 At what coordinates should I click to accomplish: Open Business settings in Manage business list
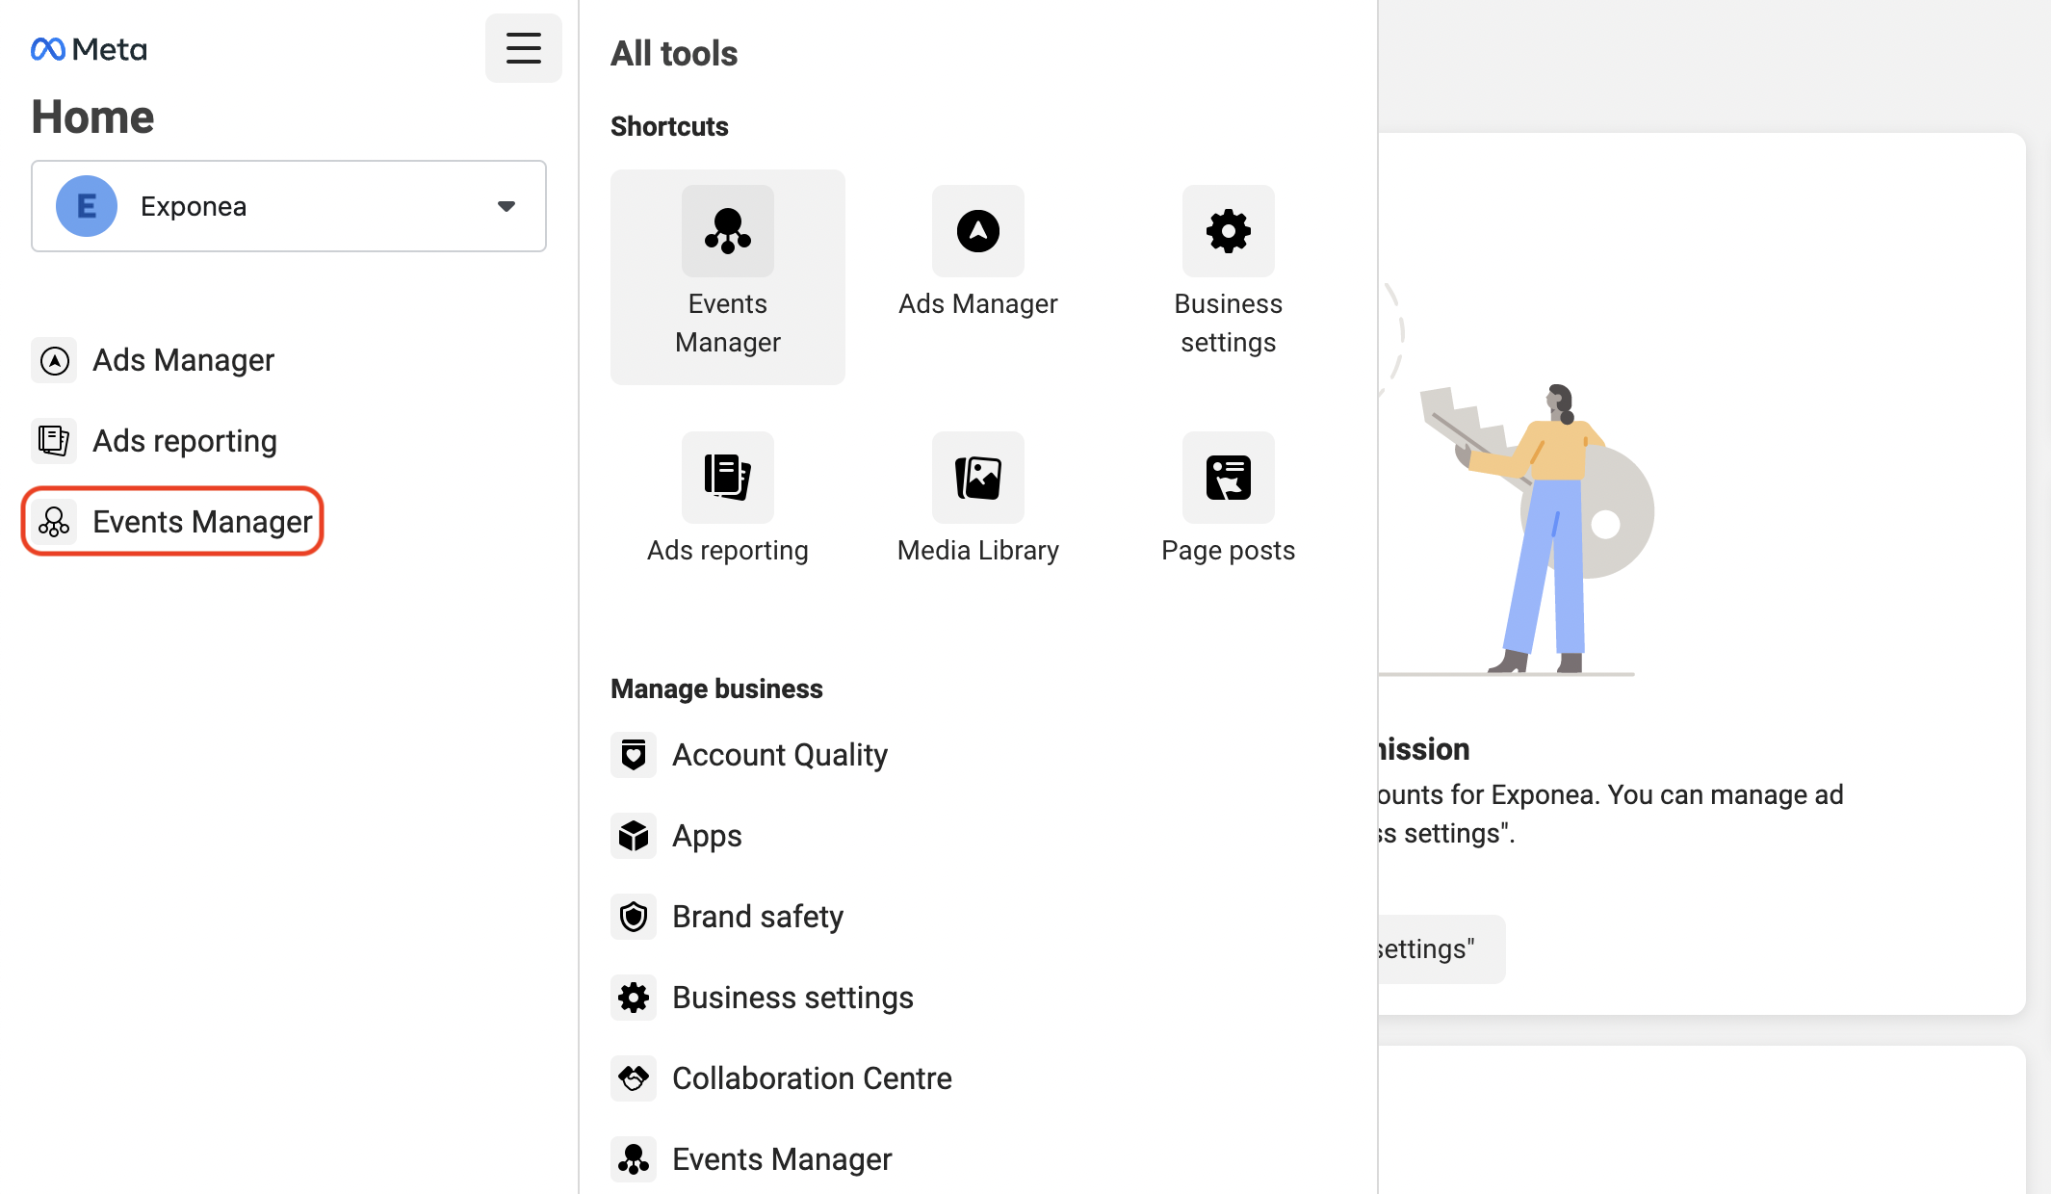pos(792,998)
